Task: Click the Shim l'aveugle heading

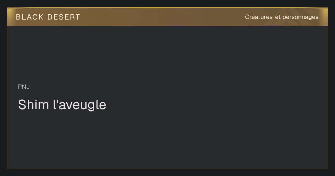Action: (x=62, y=105)
